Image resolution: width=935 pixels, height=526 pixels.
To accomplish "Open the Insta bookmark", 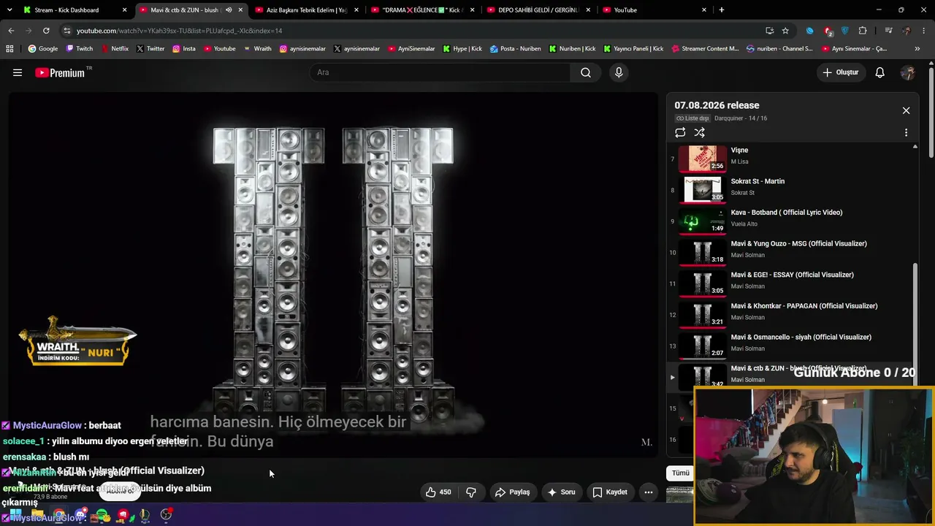I will 184,49.
